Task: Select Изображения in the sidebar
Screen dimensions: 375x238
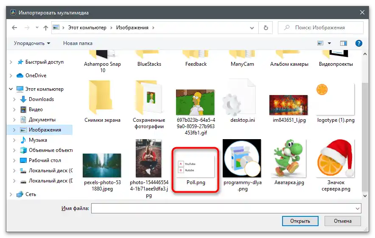Action: click(x=45, y=130)
